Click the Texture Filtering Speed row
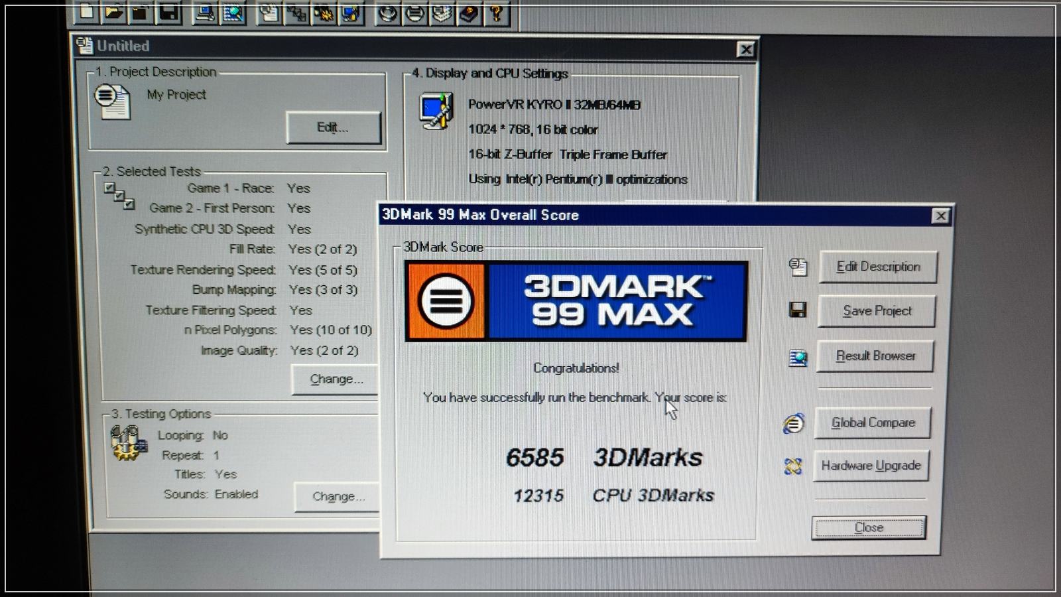Screen dimensions: 1061x597 point(229,310)
